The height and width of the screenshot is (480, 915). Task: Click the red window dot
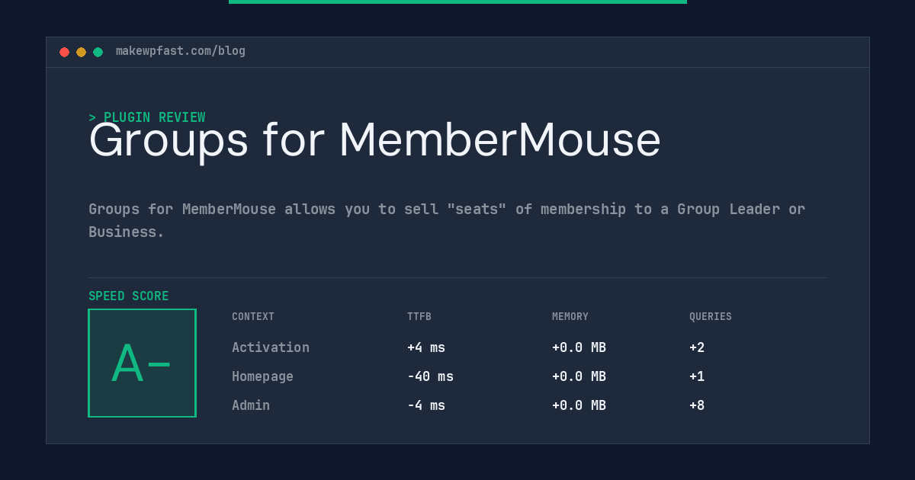pos(64,52)
